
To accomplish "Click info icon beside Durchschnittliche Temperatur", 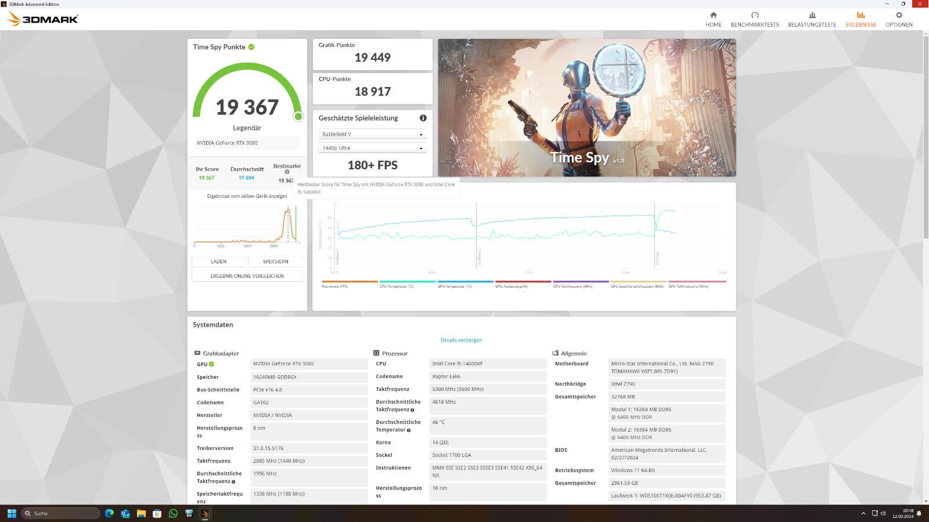I will click(409, 430).
